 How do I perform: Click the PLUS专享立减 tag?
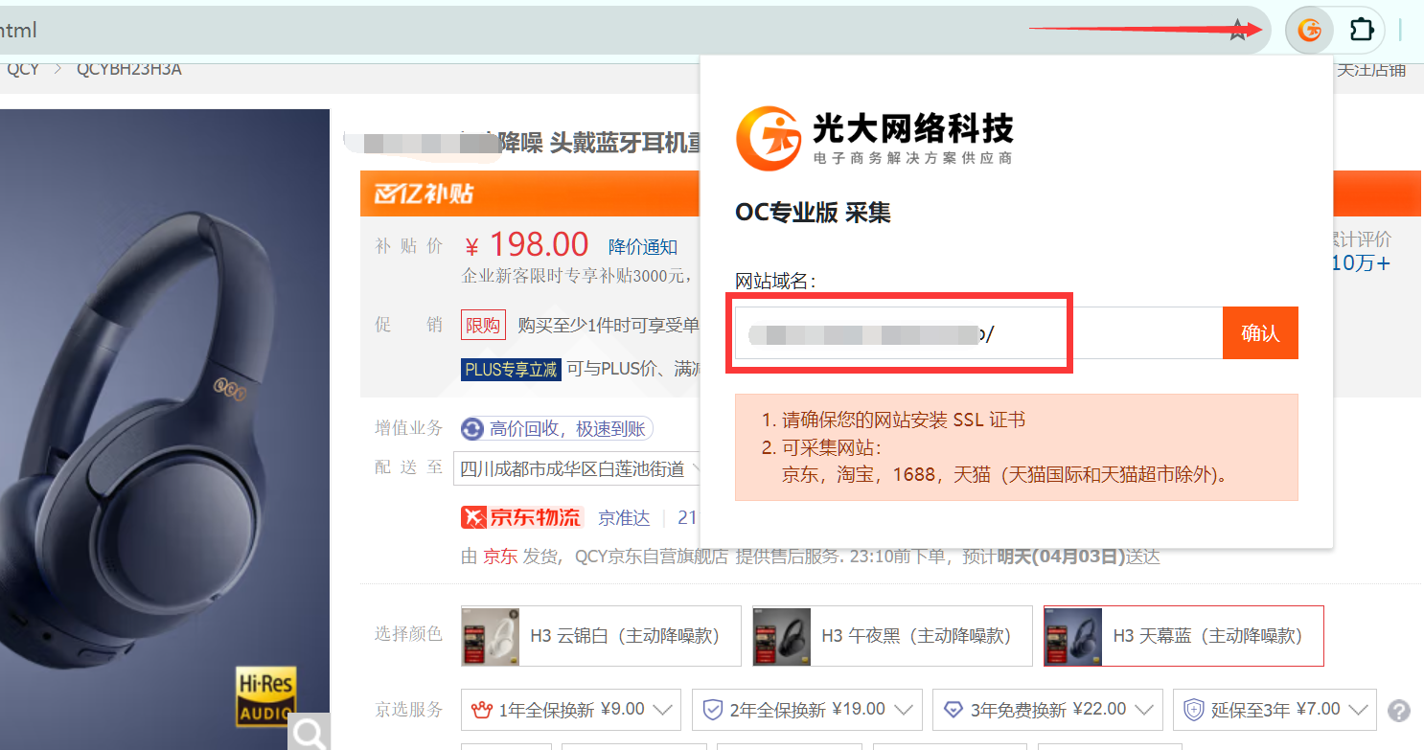click(x=511, y=369)
